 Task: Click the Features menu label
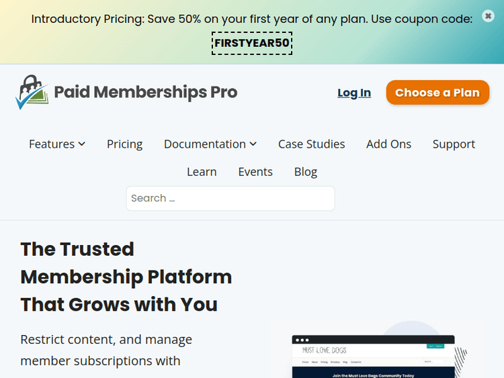coord(52,144)
